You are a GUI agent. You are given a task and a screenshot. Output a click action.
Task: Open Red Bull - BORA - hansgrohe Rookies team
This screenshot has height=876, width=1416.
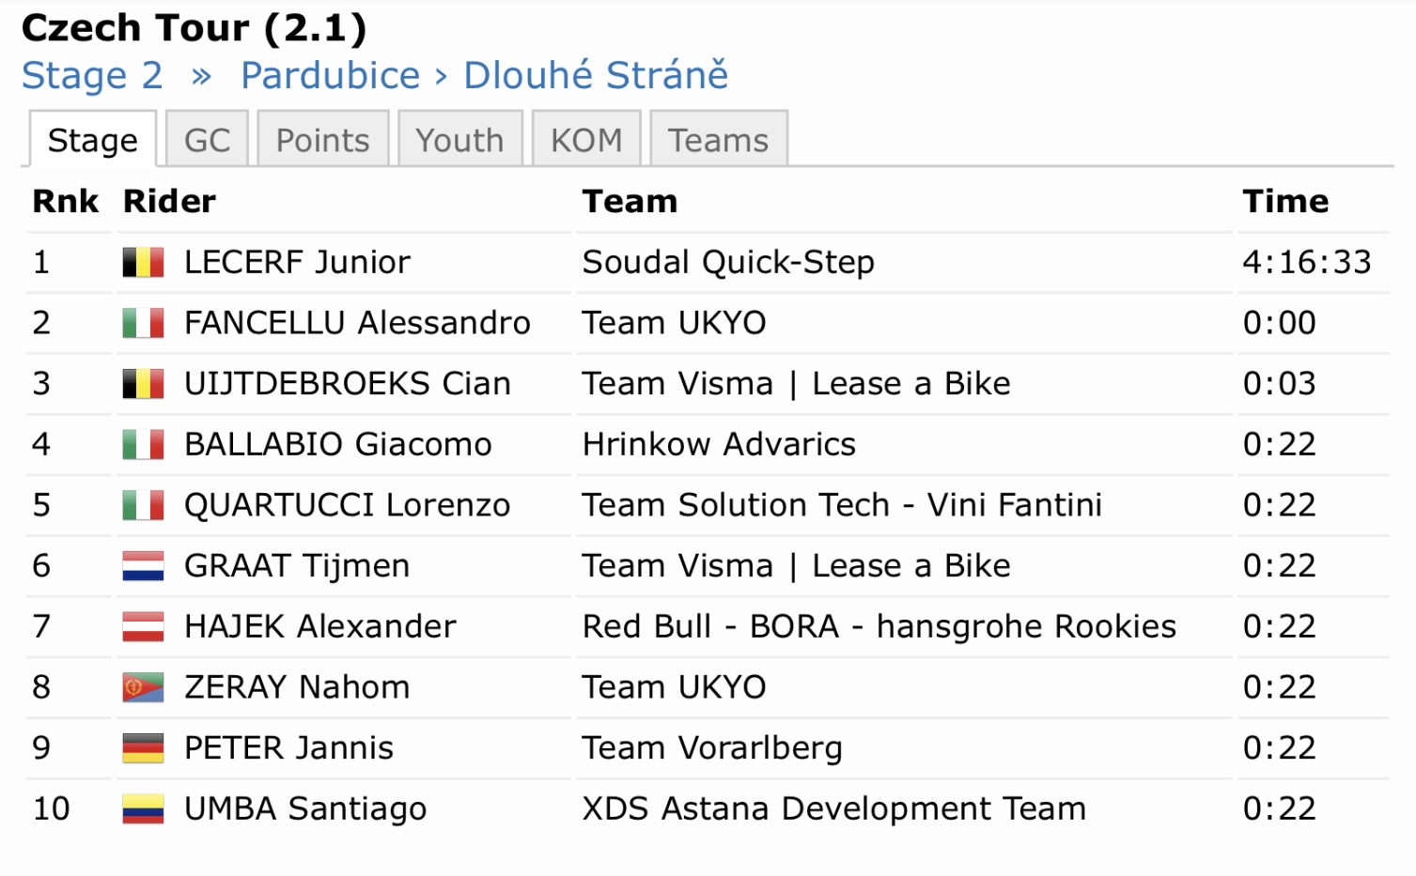(879, 626)
